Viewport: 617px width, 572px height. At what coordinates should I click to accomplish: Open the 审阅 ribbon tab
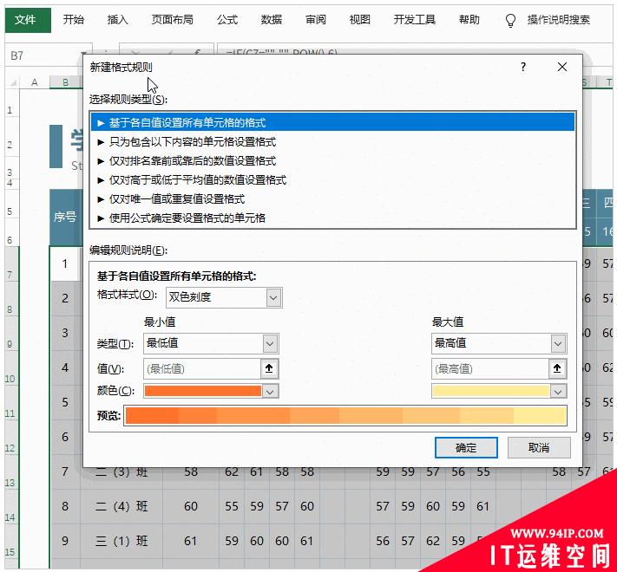[316, 20]
